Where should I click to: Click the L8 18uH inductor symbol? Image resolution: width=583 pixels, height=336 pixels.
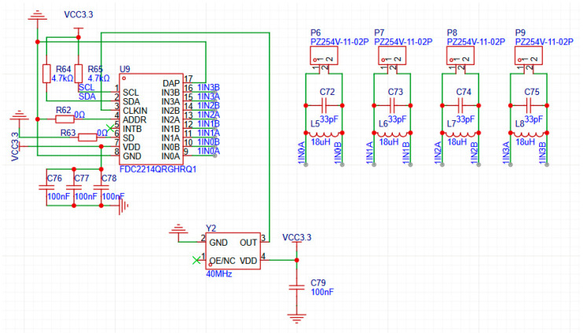[528, 134]
